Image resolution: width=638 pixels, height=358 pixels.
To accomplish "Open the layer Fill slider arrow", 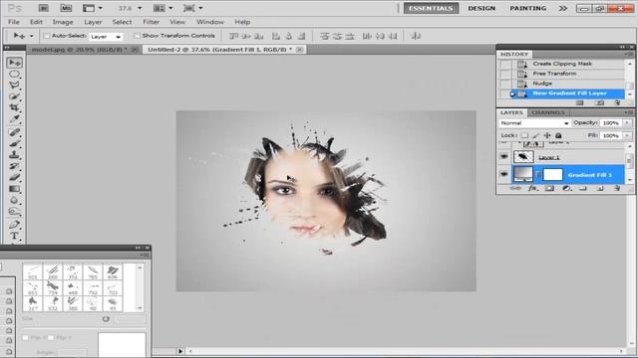I will coord(627,135).
